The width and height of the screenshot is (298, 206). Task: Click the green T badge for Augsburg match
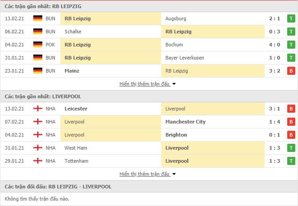click(291, 18)
